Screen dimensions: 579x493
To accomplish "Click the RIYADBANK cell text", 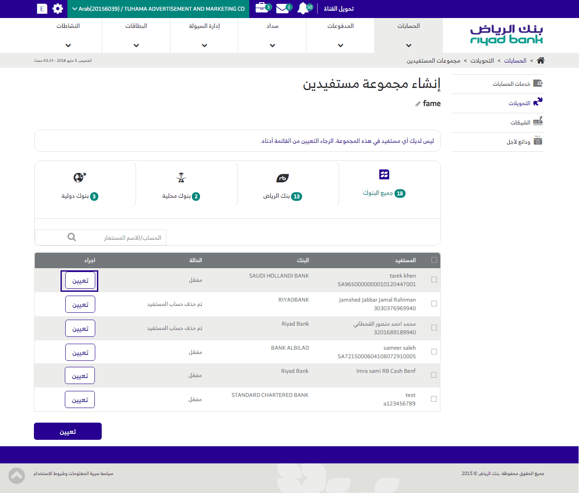I will pos(294,300).
